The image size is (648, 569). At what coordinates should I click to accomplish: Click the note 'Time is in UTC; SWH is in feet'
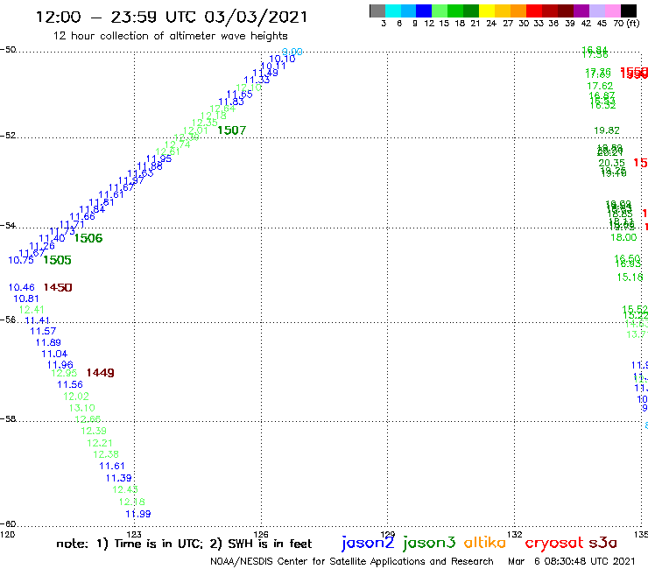(184, 544)
